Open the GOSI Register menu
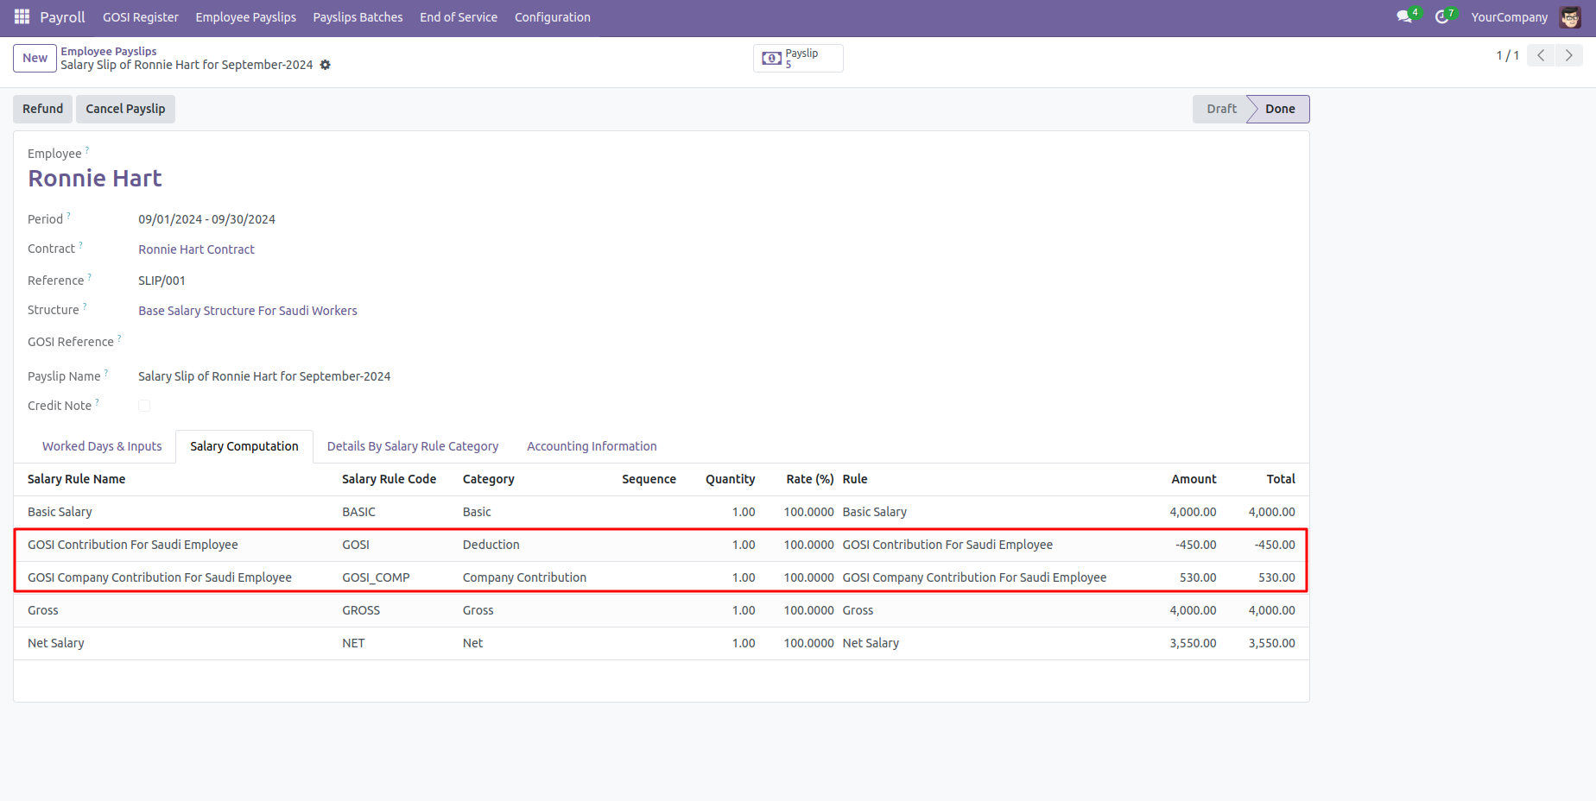This screenshot has width=1596, height=801. pos(141,17)
